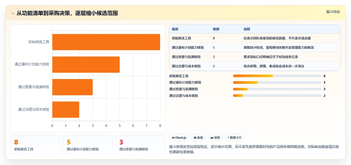Viewport: 351px width, 165px height.
Task: Click the chart y-axis label 初始候选工具
Action: click(x=39, y=42)
